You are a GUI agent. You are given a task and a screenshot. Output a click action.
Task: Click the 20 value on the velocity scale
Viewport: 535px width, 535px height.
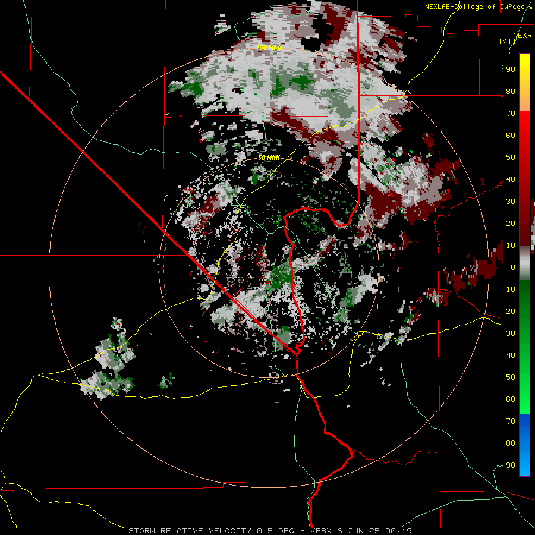click(511, 224)
